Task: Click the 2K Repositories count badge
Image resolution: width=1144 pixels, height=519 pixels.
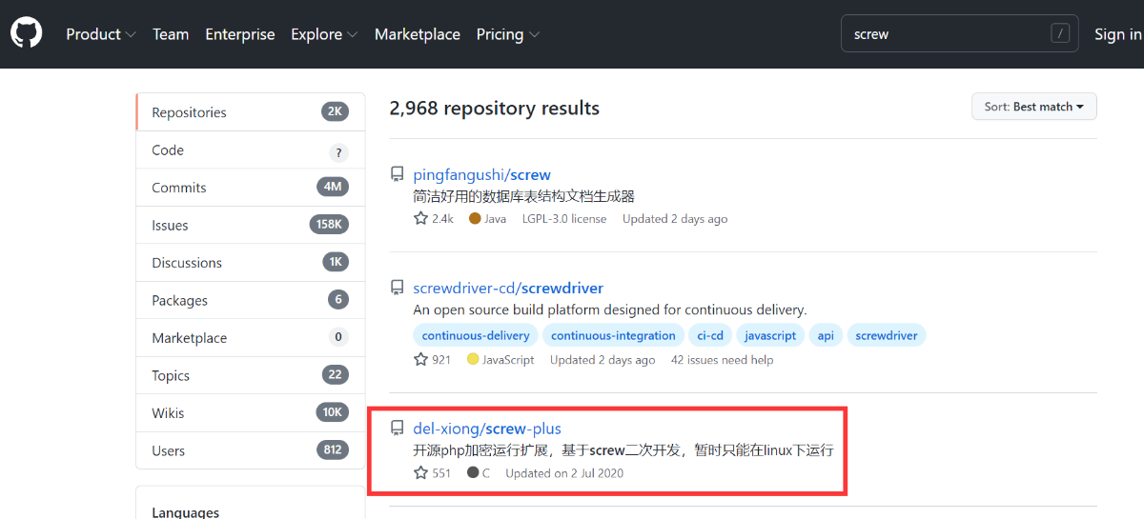Action: point(335,111)
